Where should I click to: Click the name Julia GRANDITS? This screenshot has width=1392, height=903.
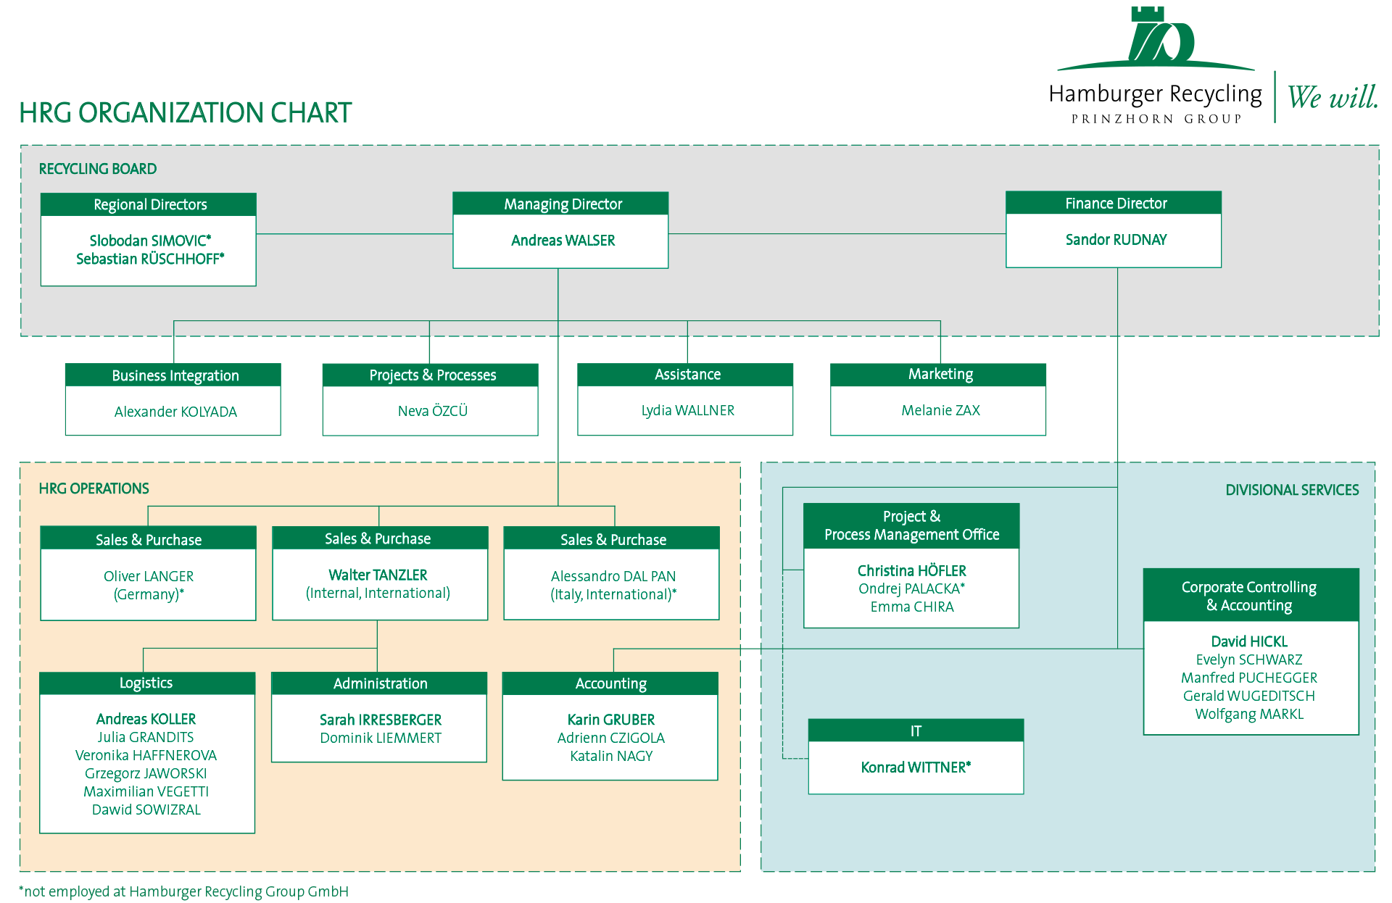(x=146, y=737)
